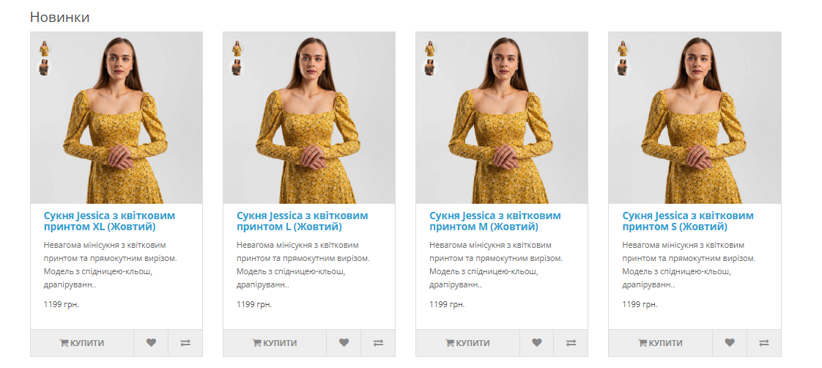Open the Сукня Jessica S (Жовтий) title link
This screenshot has height=368, width=822.
click(x=687, y=221)
